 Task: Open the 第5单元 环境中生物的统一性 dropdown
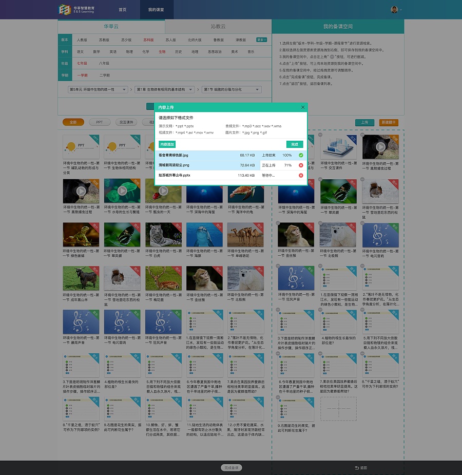pyautogui.click(x=98, y=90)
